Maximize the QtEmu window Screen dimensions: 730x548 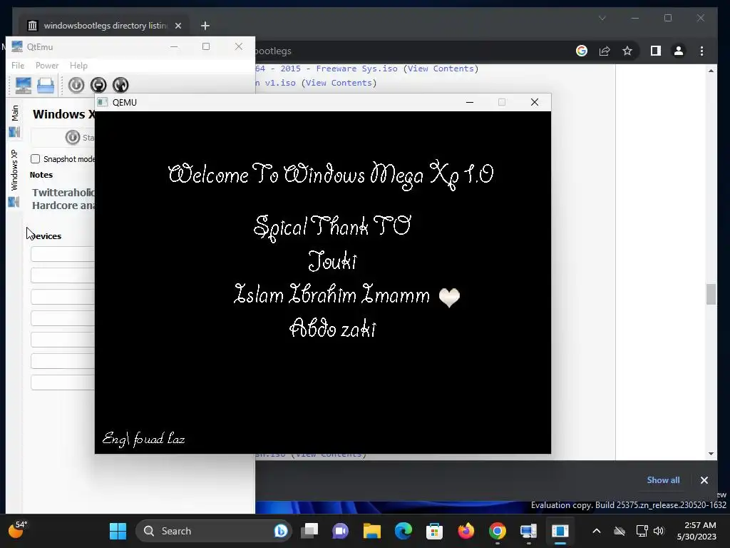click(206, 46)
